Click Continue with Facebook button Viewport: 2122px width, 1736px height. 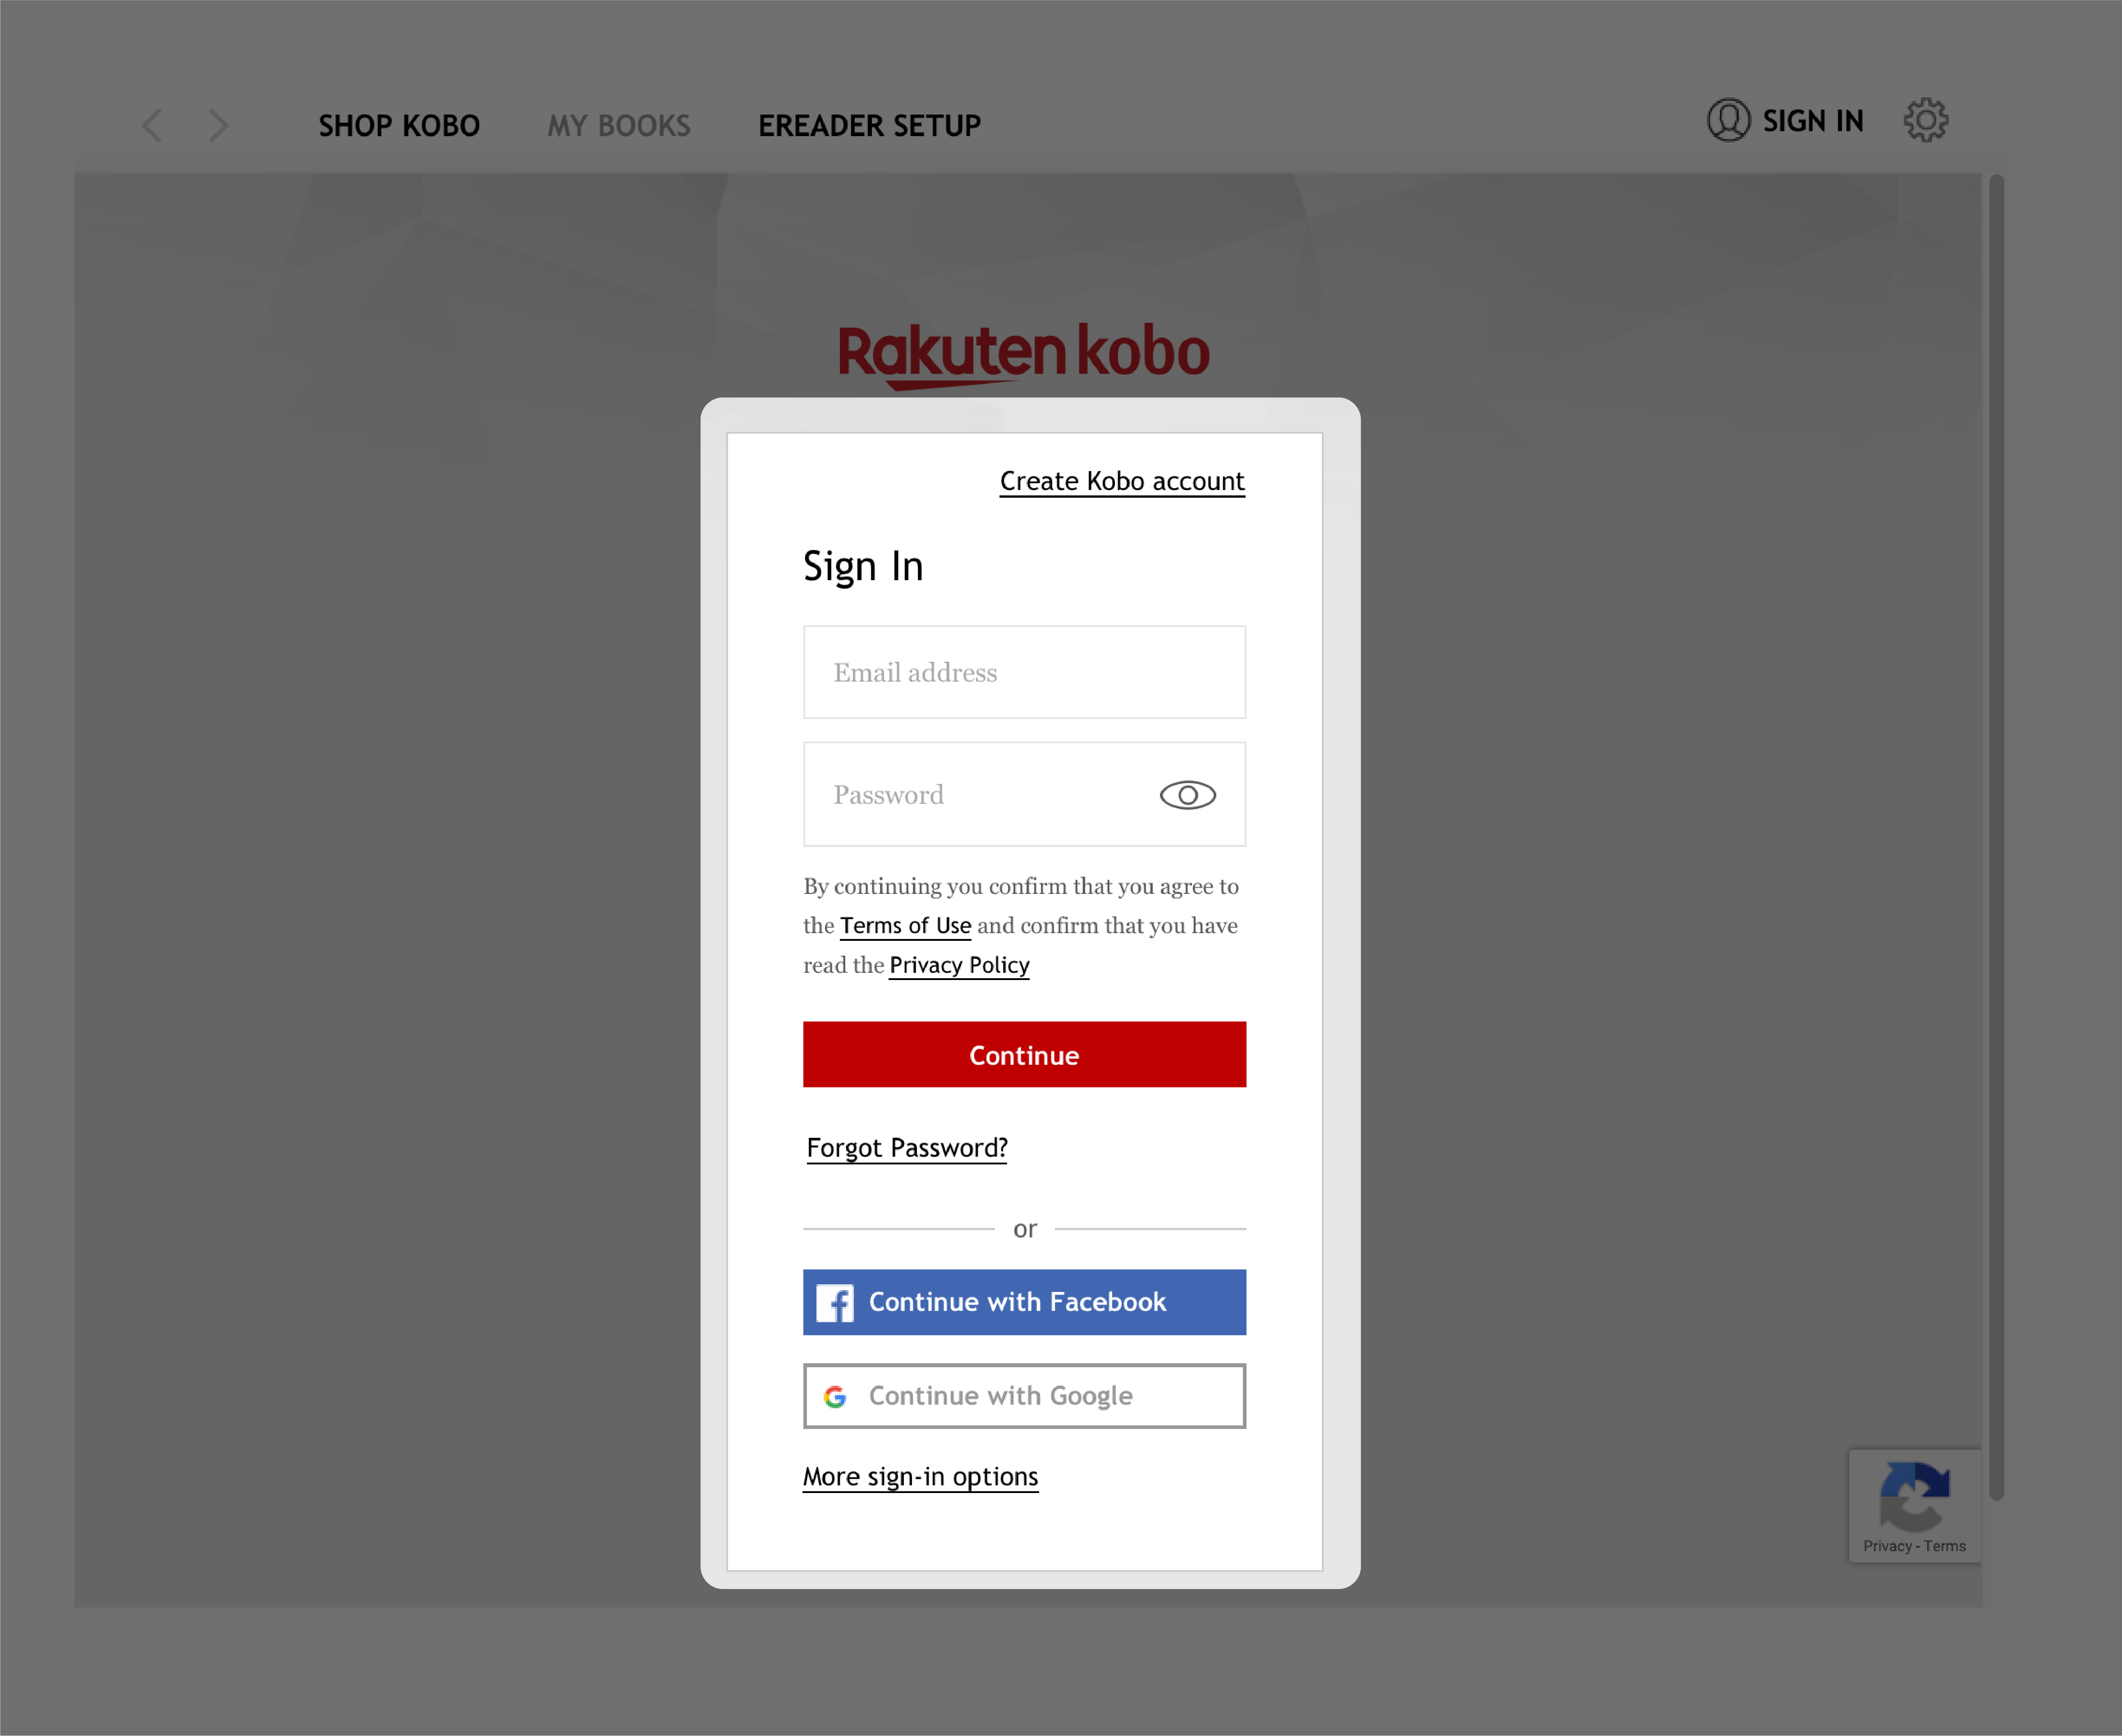click(x=1024, y=1301)
